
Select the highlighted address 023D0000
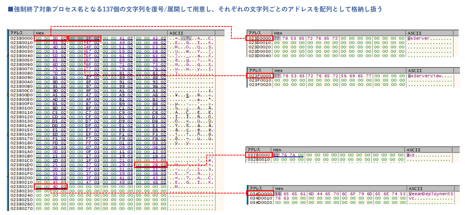point(259,38)
